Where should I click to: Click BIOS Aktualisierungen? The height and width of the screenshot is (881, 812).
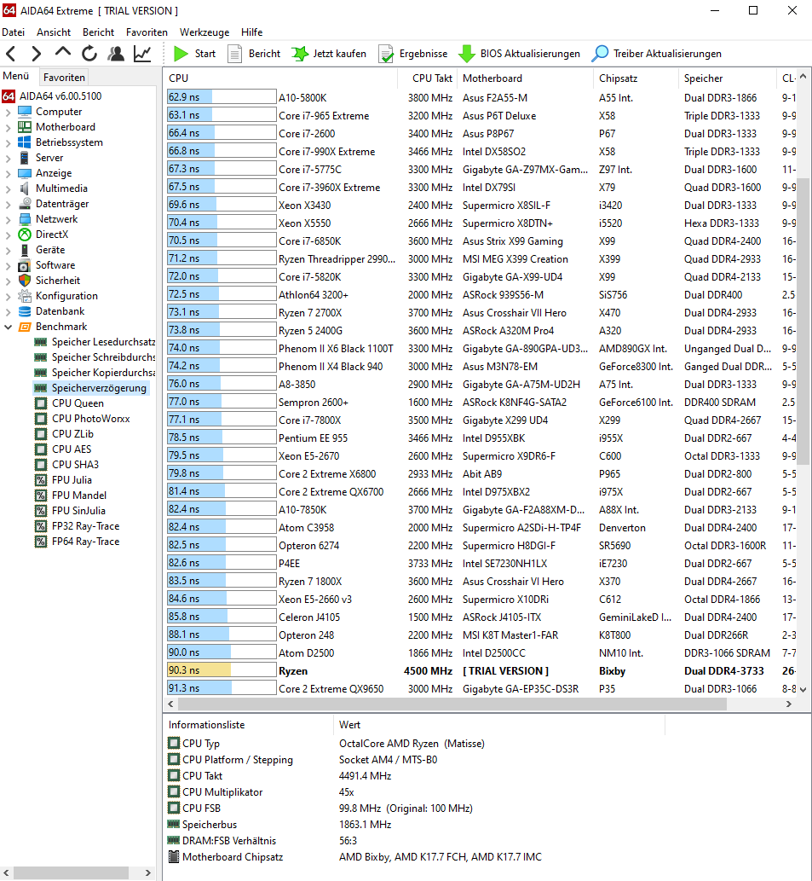tap(520, 54)
